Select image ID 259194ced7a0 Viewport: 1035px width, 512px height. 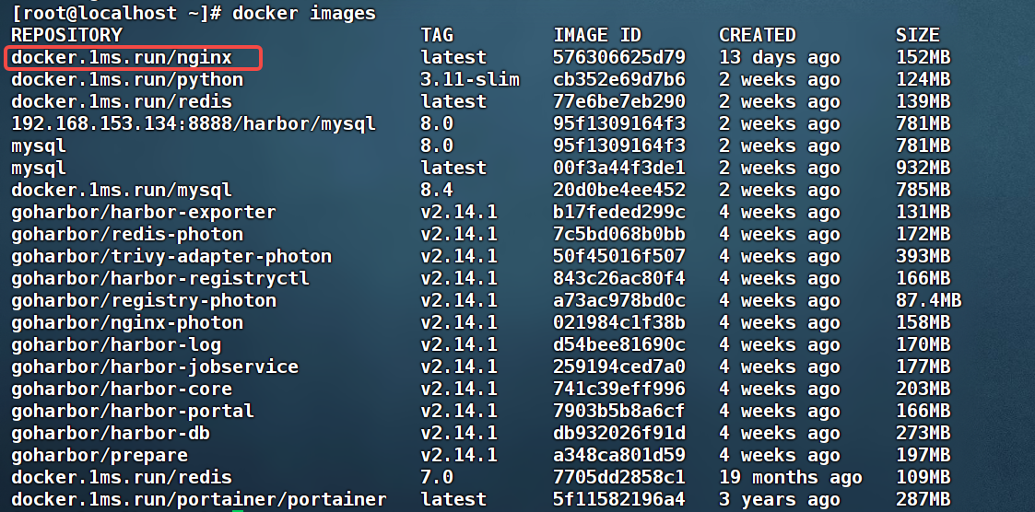click(x=619, y=367)
